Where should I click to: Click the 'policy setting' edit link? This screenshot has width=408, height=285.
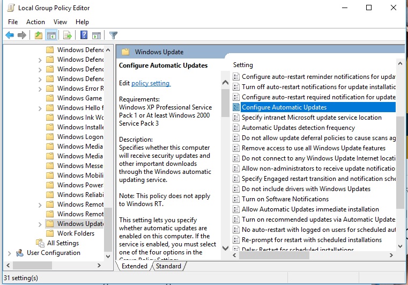point(151,83)
